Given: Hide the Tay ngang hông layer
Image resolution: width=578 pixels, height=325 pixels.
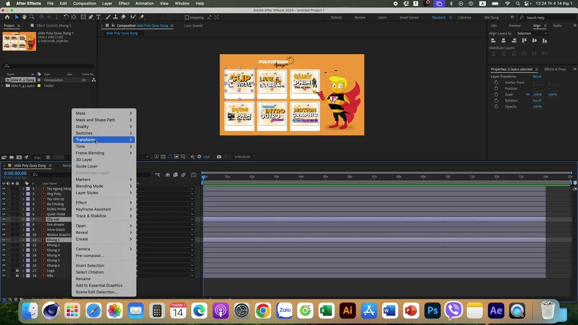Looking at the screenshot, I should [4, 189].
